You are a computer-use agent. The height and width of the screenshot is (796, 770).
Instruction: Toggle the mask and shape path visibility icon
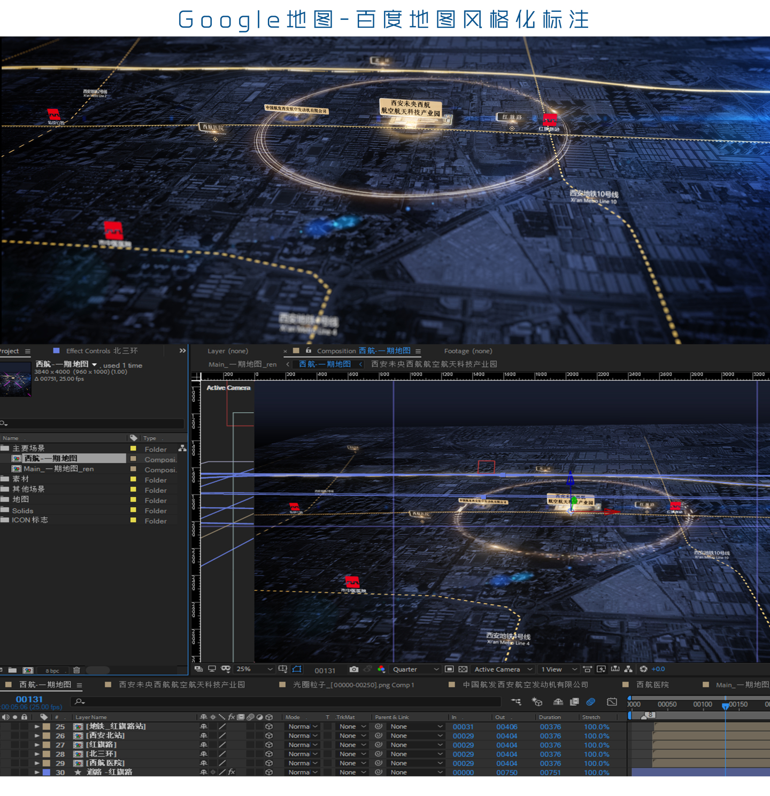297,669
